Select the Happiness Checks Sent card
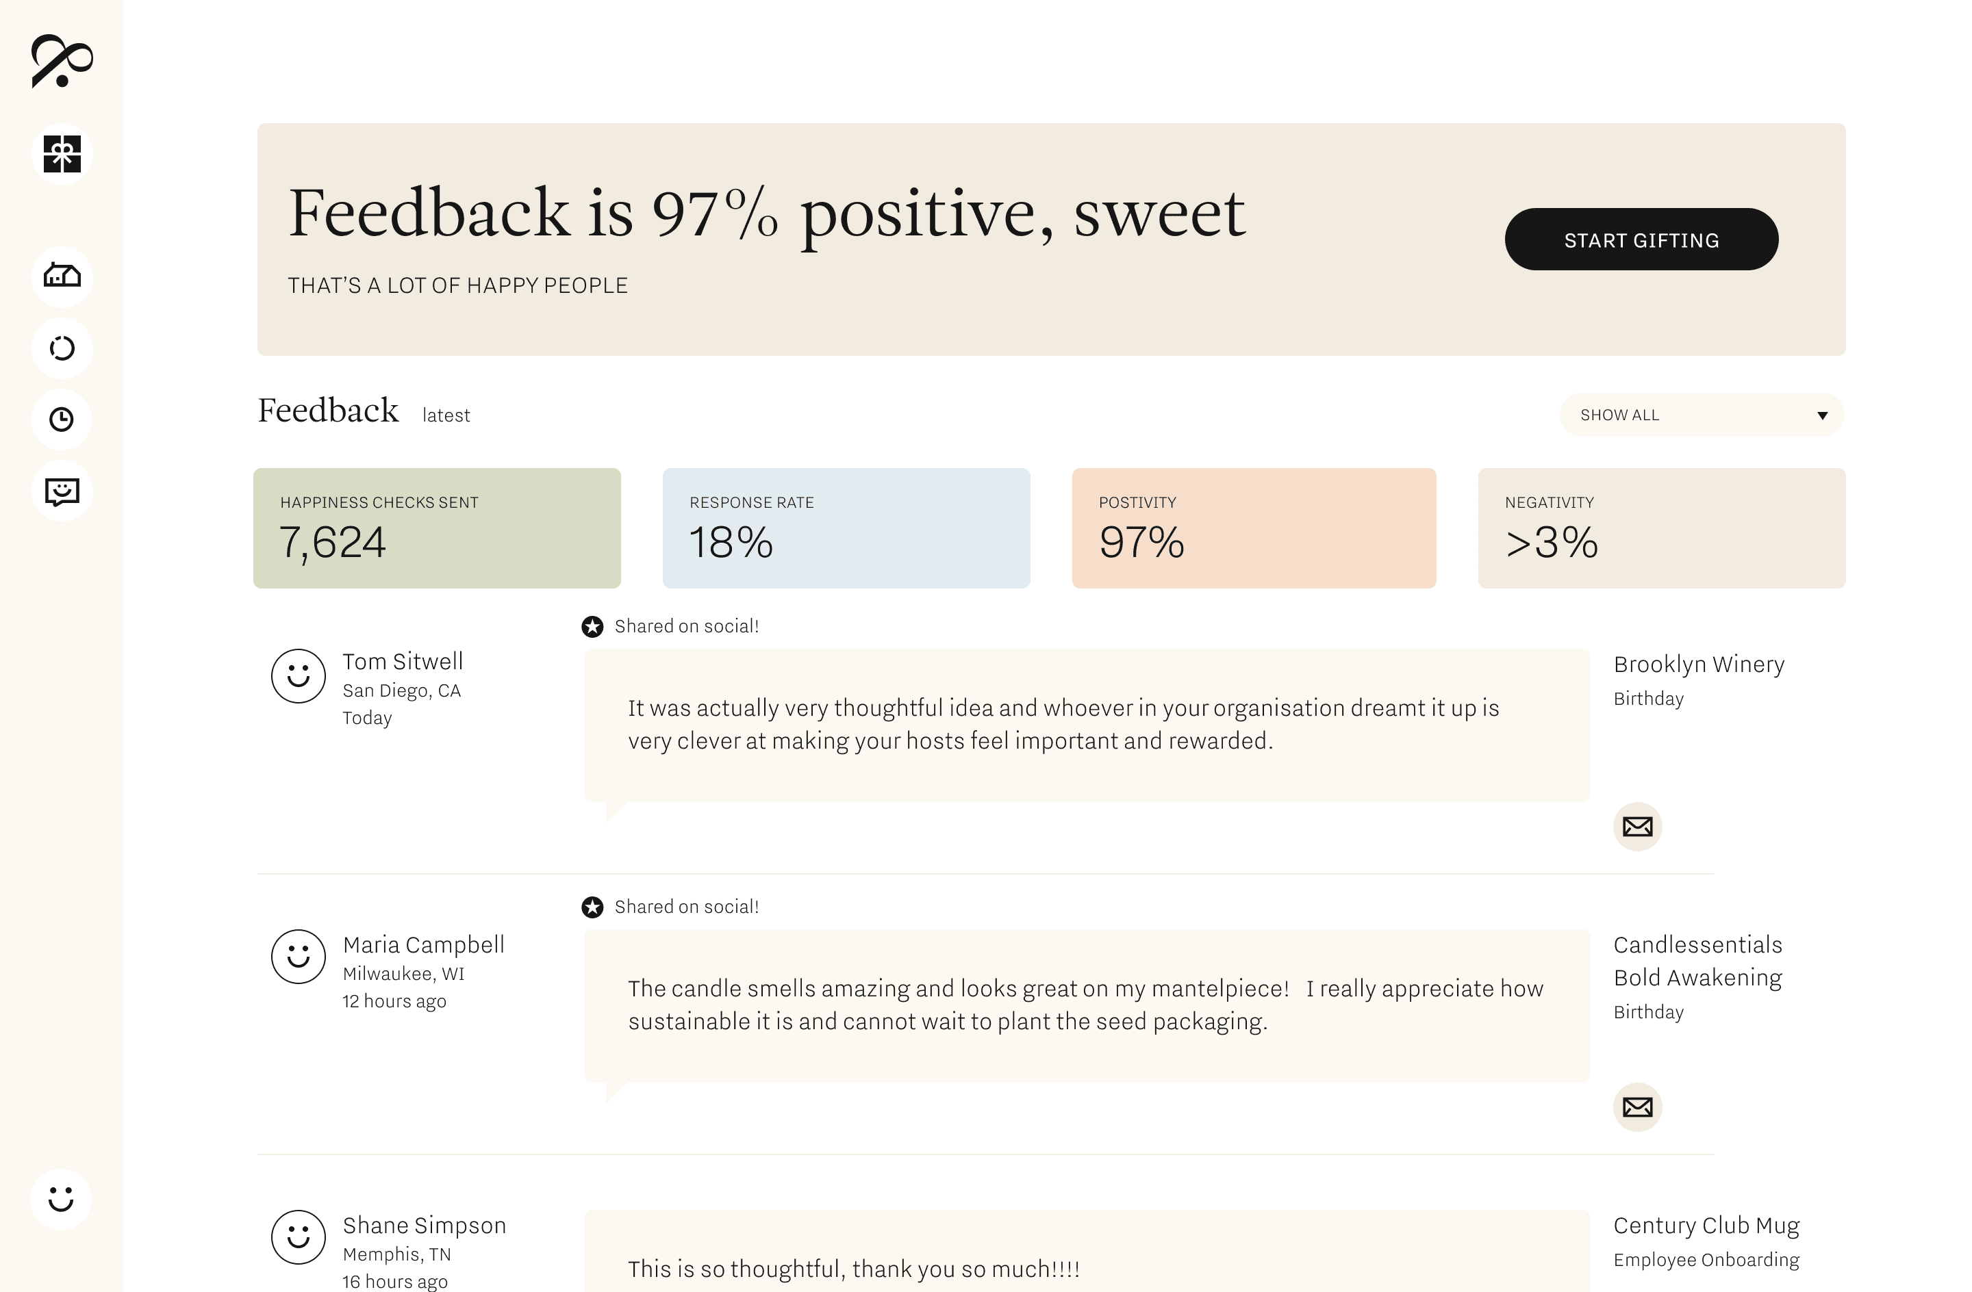This screenshot has width=1972, height=1292. [x=437, y=528]
